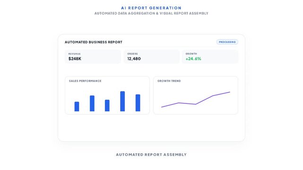Click the $248K revenue value
Image resolution: width=303 pixels, height=170 pixels.
click(x=75, y=59)
